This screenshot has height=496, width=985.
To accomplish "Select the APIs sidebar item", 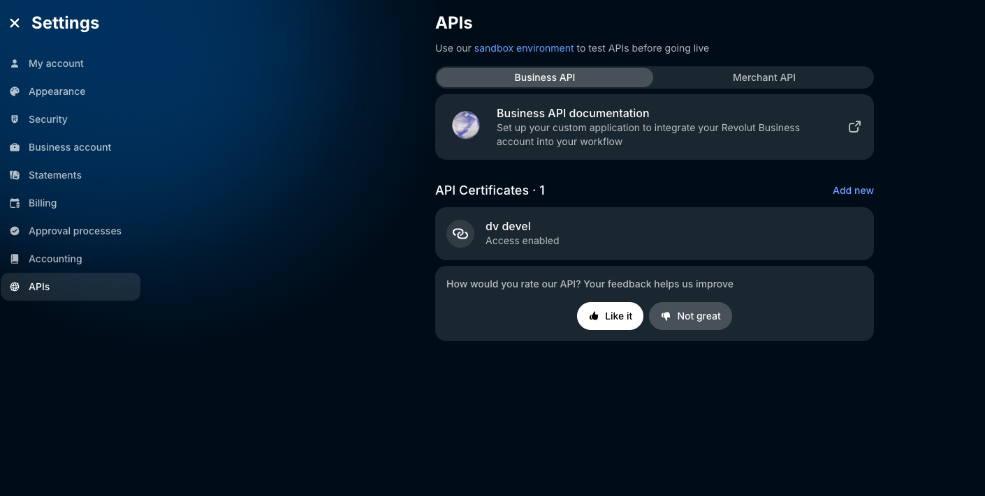I will coord(71,287).
